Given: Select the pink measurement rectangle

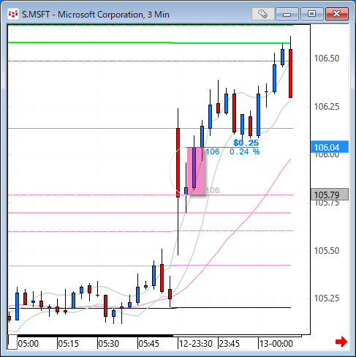Looking at the screenshot, I should [195, 171].
